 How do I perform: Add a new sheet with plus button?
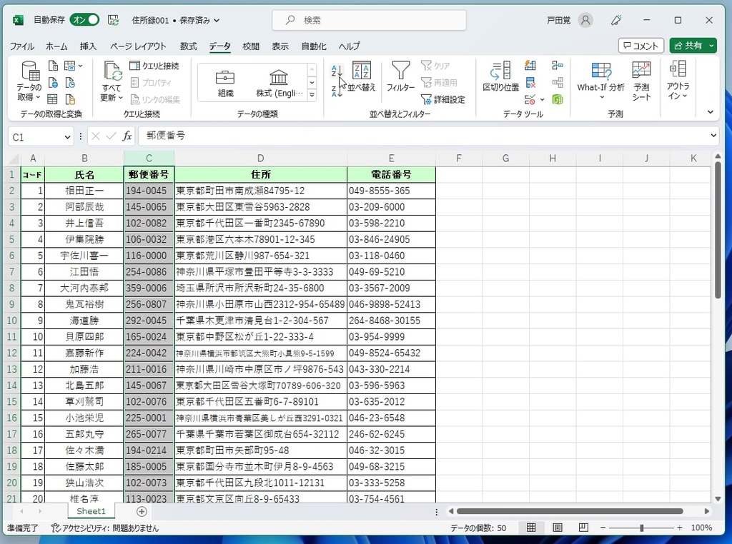(142, 511)
